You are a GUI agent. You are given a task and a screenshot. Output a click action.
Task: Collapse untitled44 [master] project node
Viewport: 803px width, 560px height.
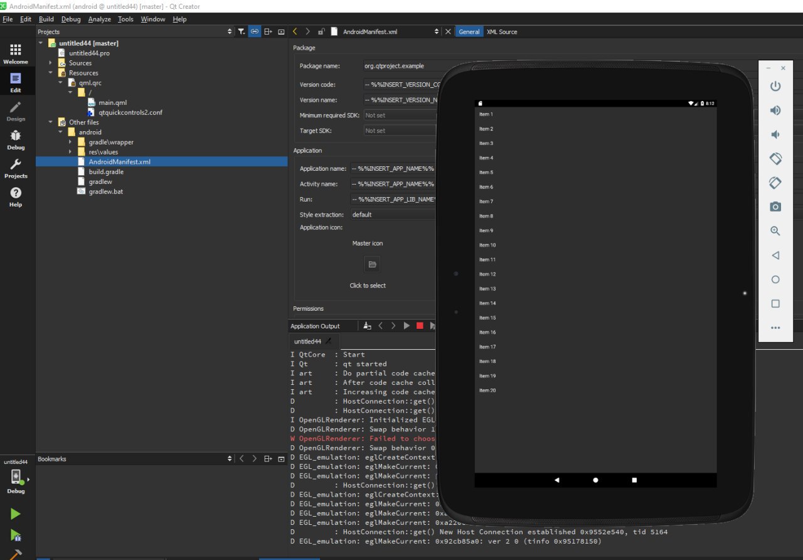pyautogui.click(x=41, y=43)
